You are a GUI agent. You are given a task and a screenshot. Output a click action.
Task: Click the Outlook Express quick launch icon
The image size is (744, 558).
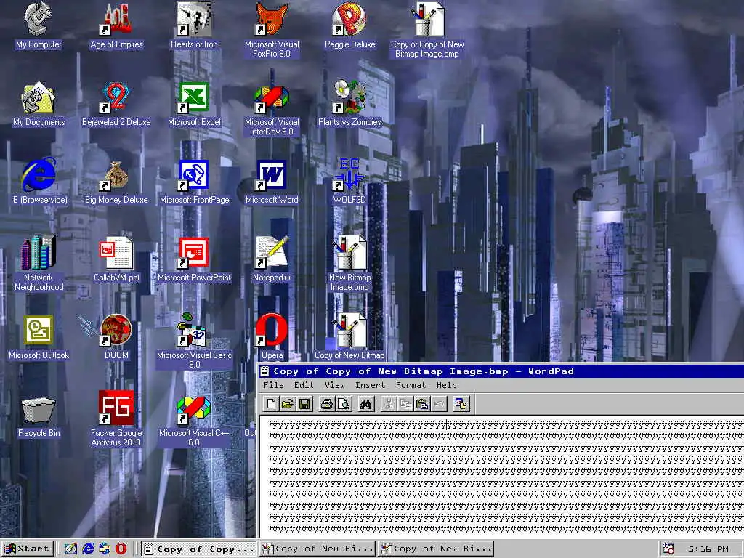[105, 549]
